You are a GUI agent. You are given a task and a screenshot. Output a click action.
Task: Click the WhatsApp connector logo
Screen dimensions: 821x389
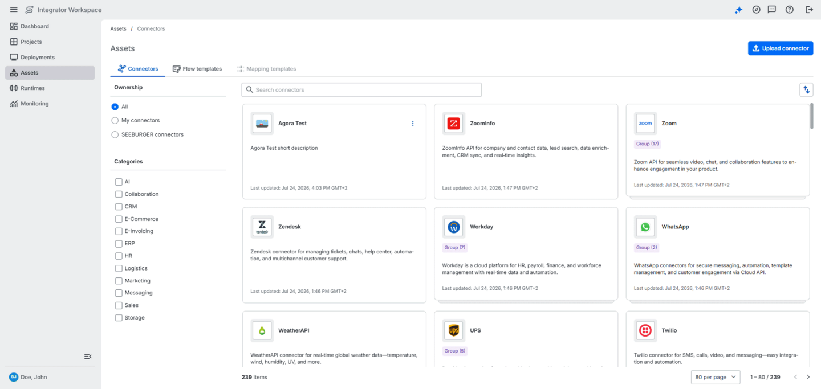coord(645,227)
